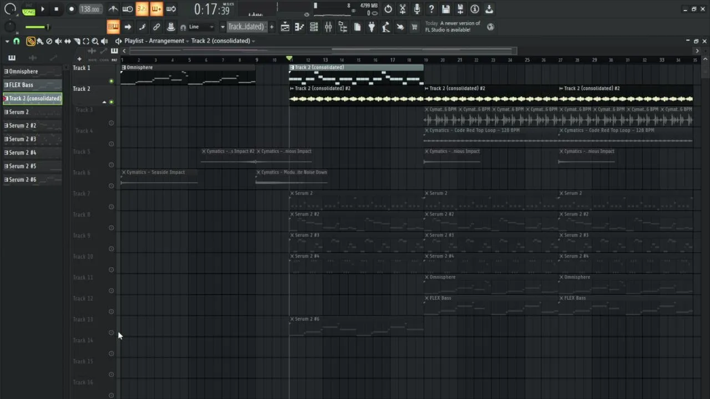Add new pattern plus button
The height and width of the screenshot is (399, 710).
click(271, 27)
